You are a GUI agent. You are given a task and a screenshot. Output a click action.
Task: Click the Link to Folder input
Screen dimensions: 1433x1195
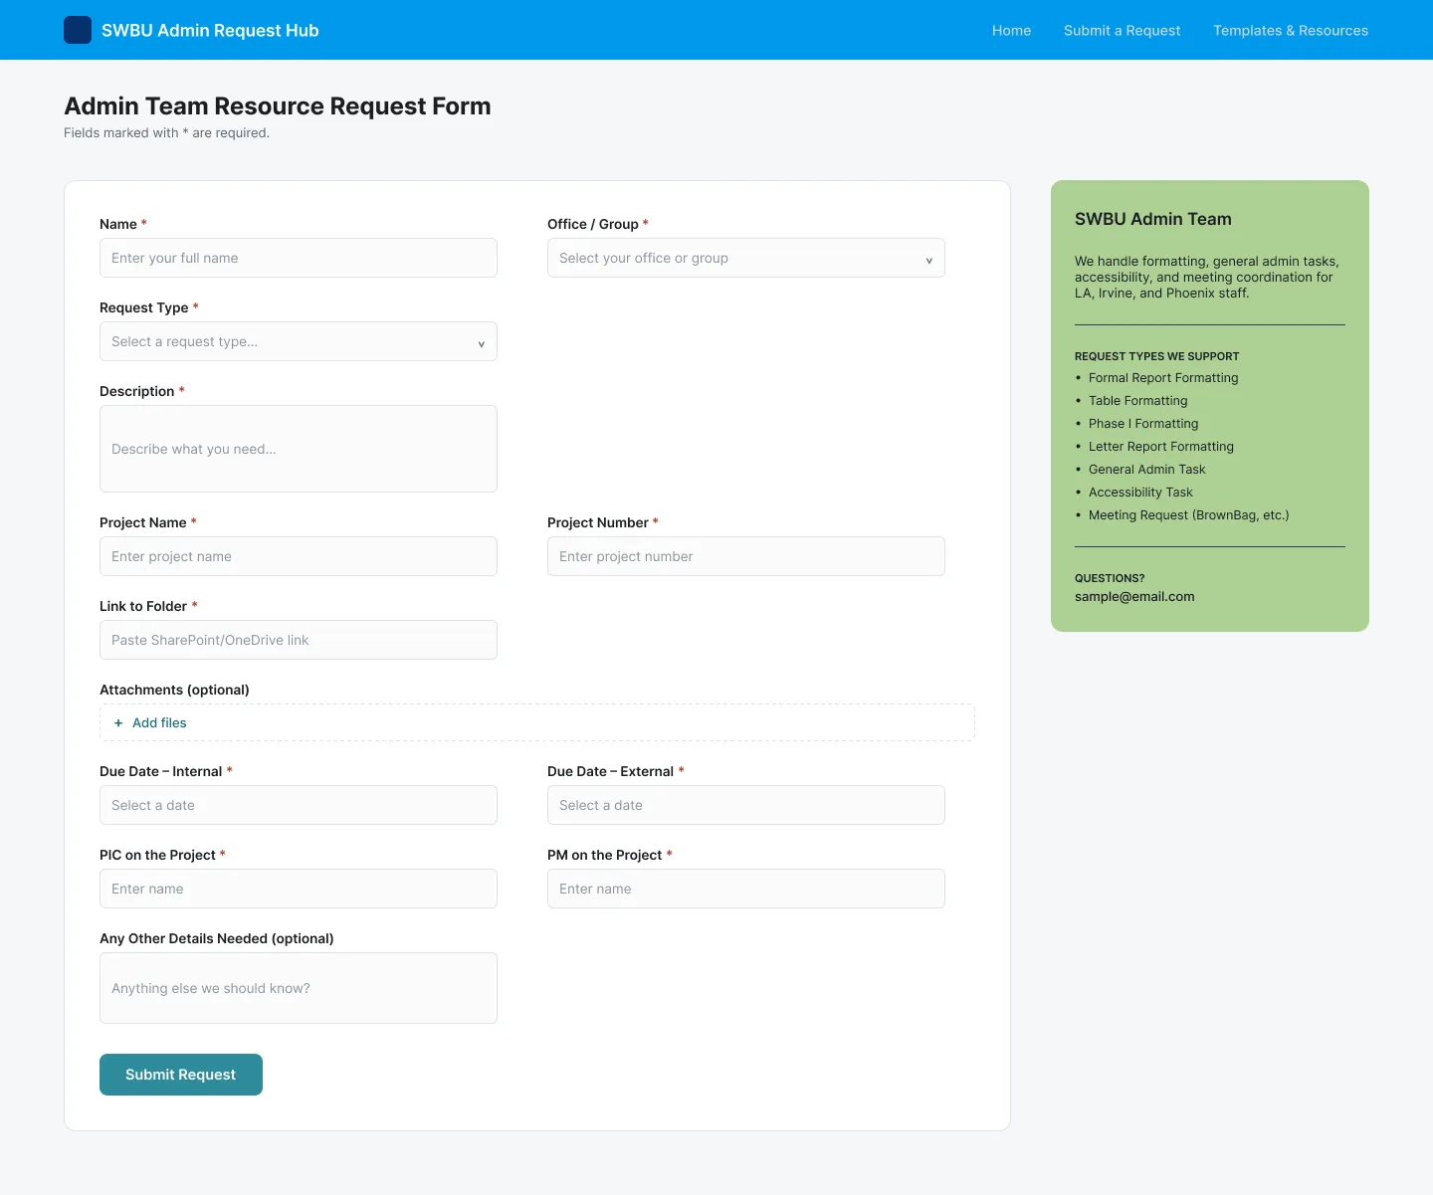click(299, 640)
